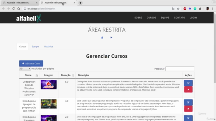Edit the Python introduction course
The height and width of the screenshot is (121, 216).
[188, 102]
